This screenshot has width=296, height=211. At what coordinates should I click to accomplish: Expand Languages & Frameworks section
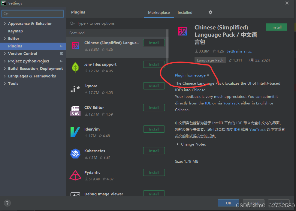(5, 76)
